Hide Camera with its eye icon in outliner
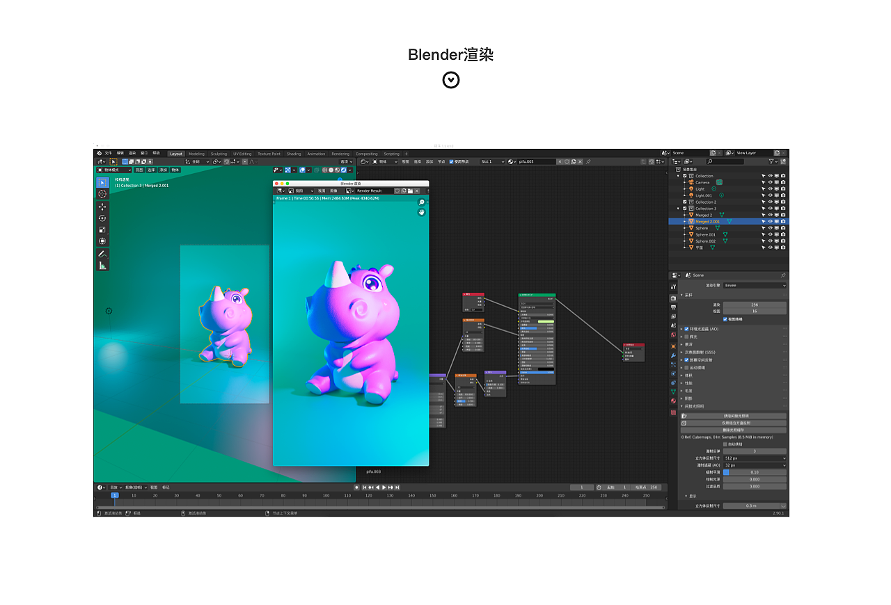This screenshot has width=891, height=605. tap(771, 182)
